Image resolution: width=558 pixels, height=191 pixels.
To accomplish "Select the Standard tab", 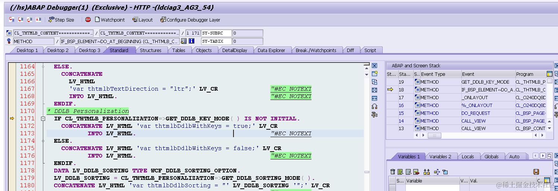I will [119, 50].
